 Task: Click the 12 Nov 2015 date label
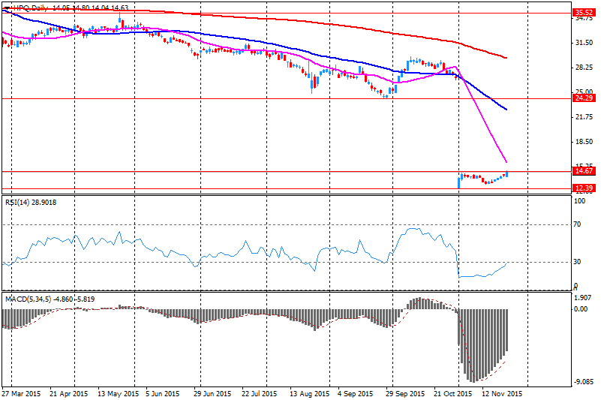click(502, 394)
